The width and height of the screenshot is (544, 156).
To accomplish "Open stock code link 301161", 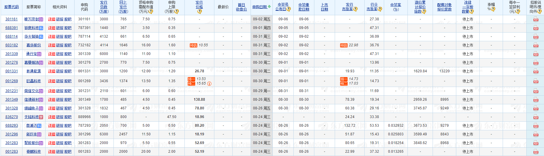I will point(12,19).
